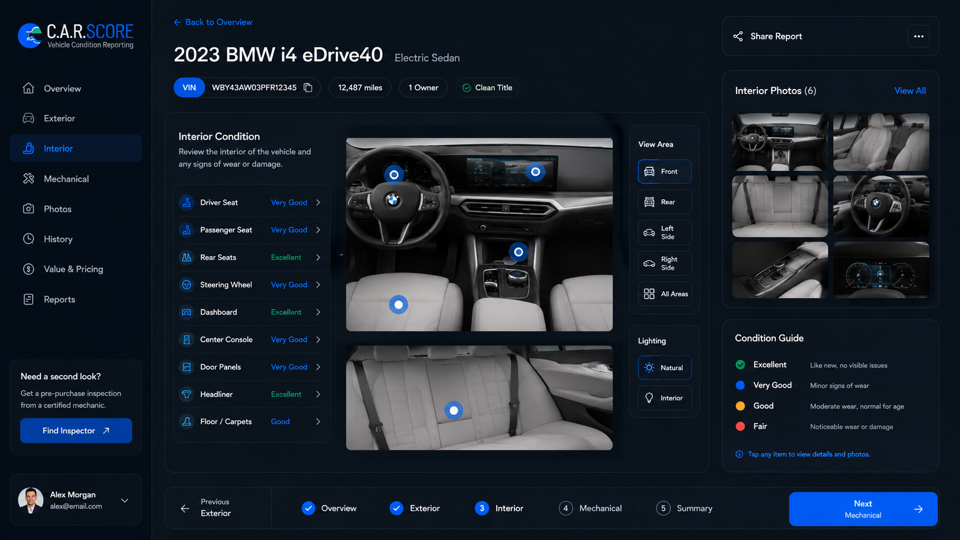Click the Headliner row icon
The width and height of the screenshot is (960, 540).
click(x=187, y=394)
